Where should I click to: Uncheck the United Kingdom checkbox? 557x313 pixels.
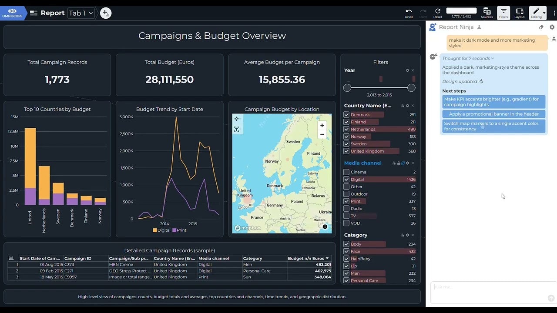[346, 151]
